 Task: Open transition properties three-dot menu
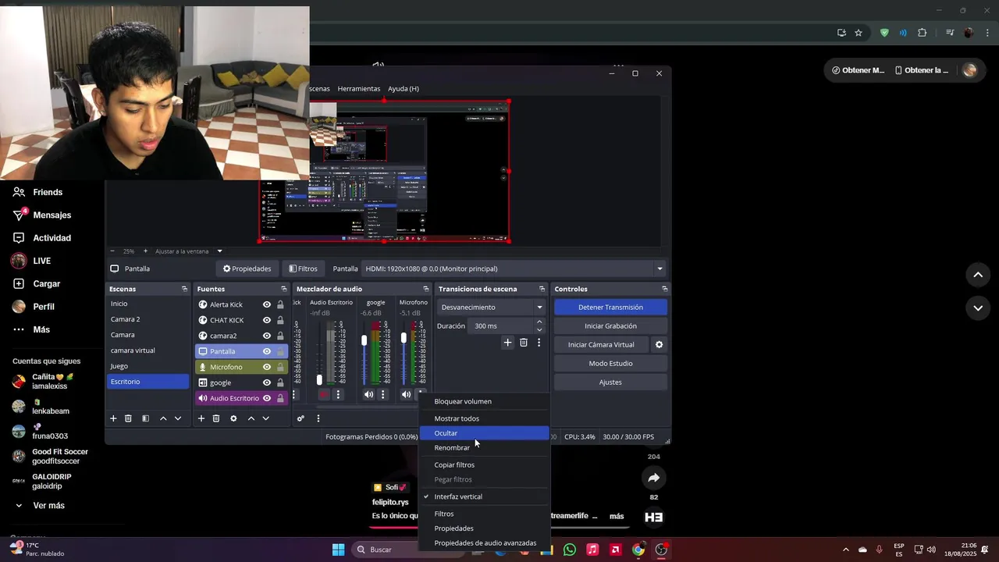point(539,343)
